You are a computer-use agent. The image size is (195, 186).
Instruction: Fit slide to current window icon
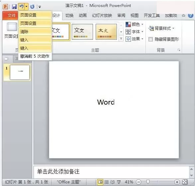185,182
